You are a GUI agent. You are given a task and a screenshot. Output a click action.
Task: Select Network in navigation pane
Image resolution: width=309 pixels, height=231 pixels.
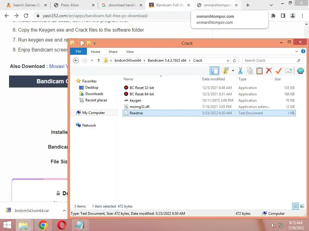coord(89,125)
